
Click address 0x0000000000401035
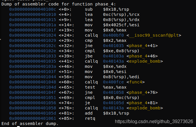33,61
